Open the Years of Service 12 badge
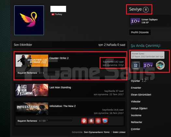171x137 pixels. (x=136, y=66)
